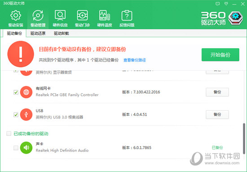Select the version text 7.100.422.2016
The width and height of the screenshot is (247, 172).
[x=146, y=92]
